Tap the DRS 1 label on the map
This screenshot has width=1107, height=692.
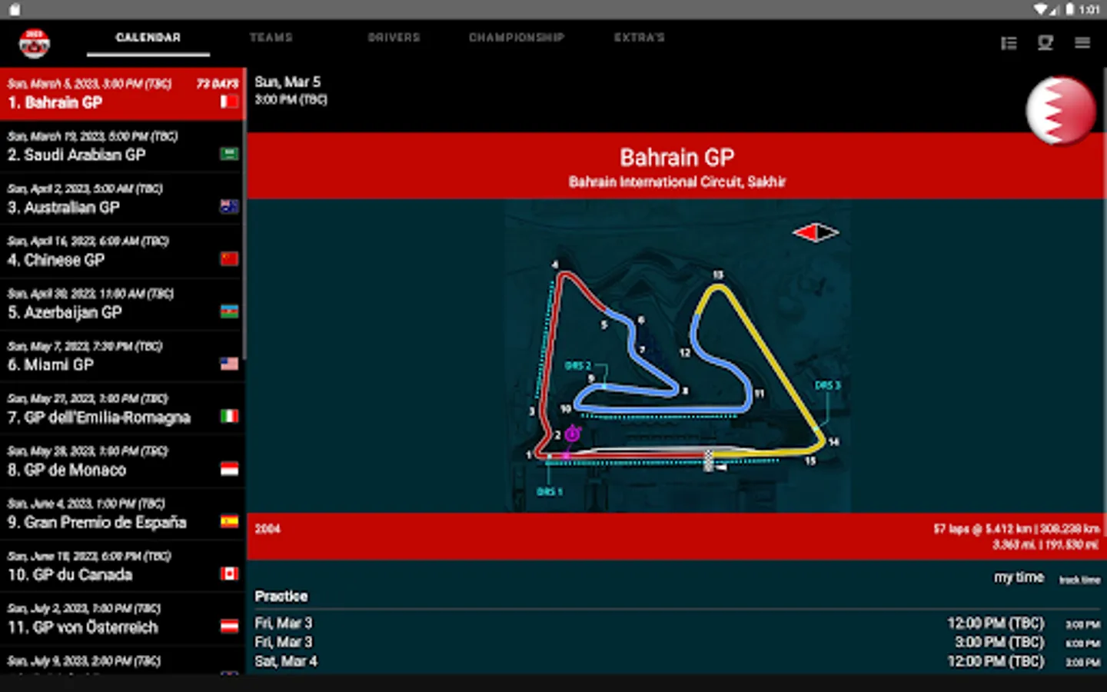pos(550,491)
